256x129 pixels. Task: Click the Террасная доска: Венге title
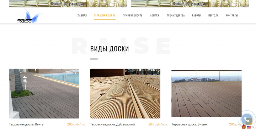click(x=26, y=124)
